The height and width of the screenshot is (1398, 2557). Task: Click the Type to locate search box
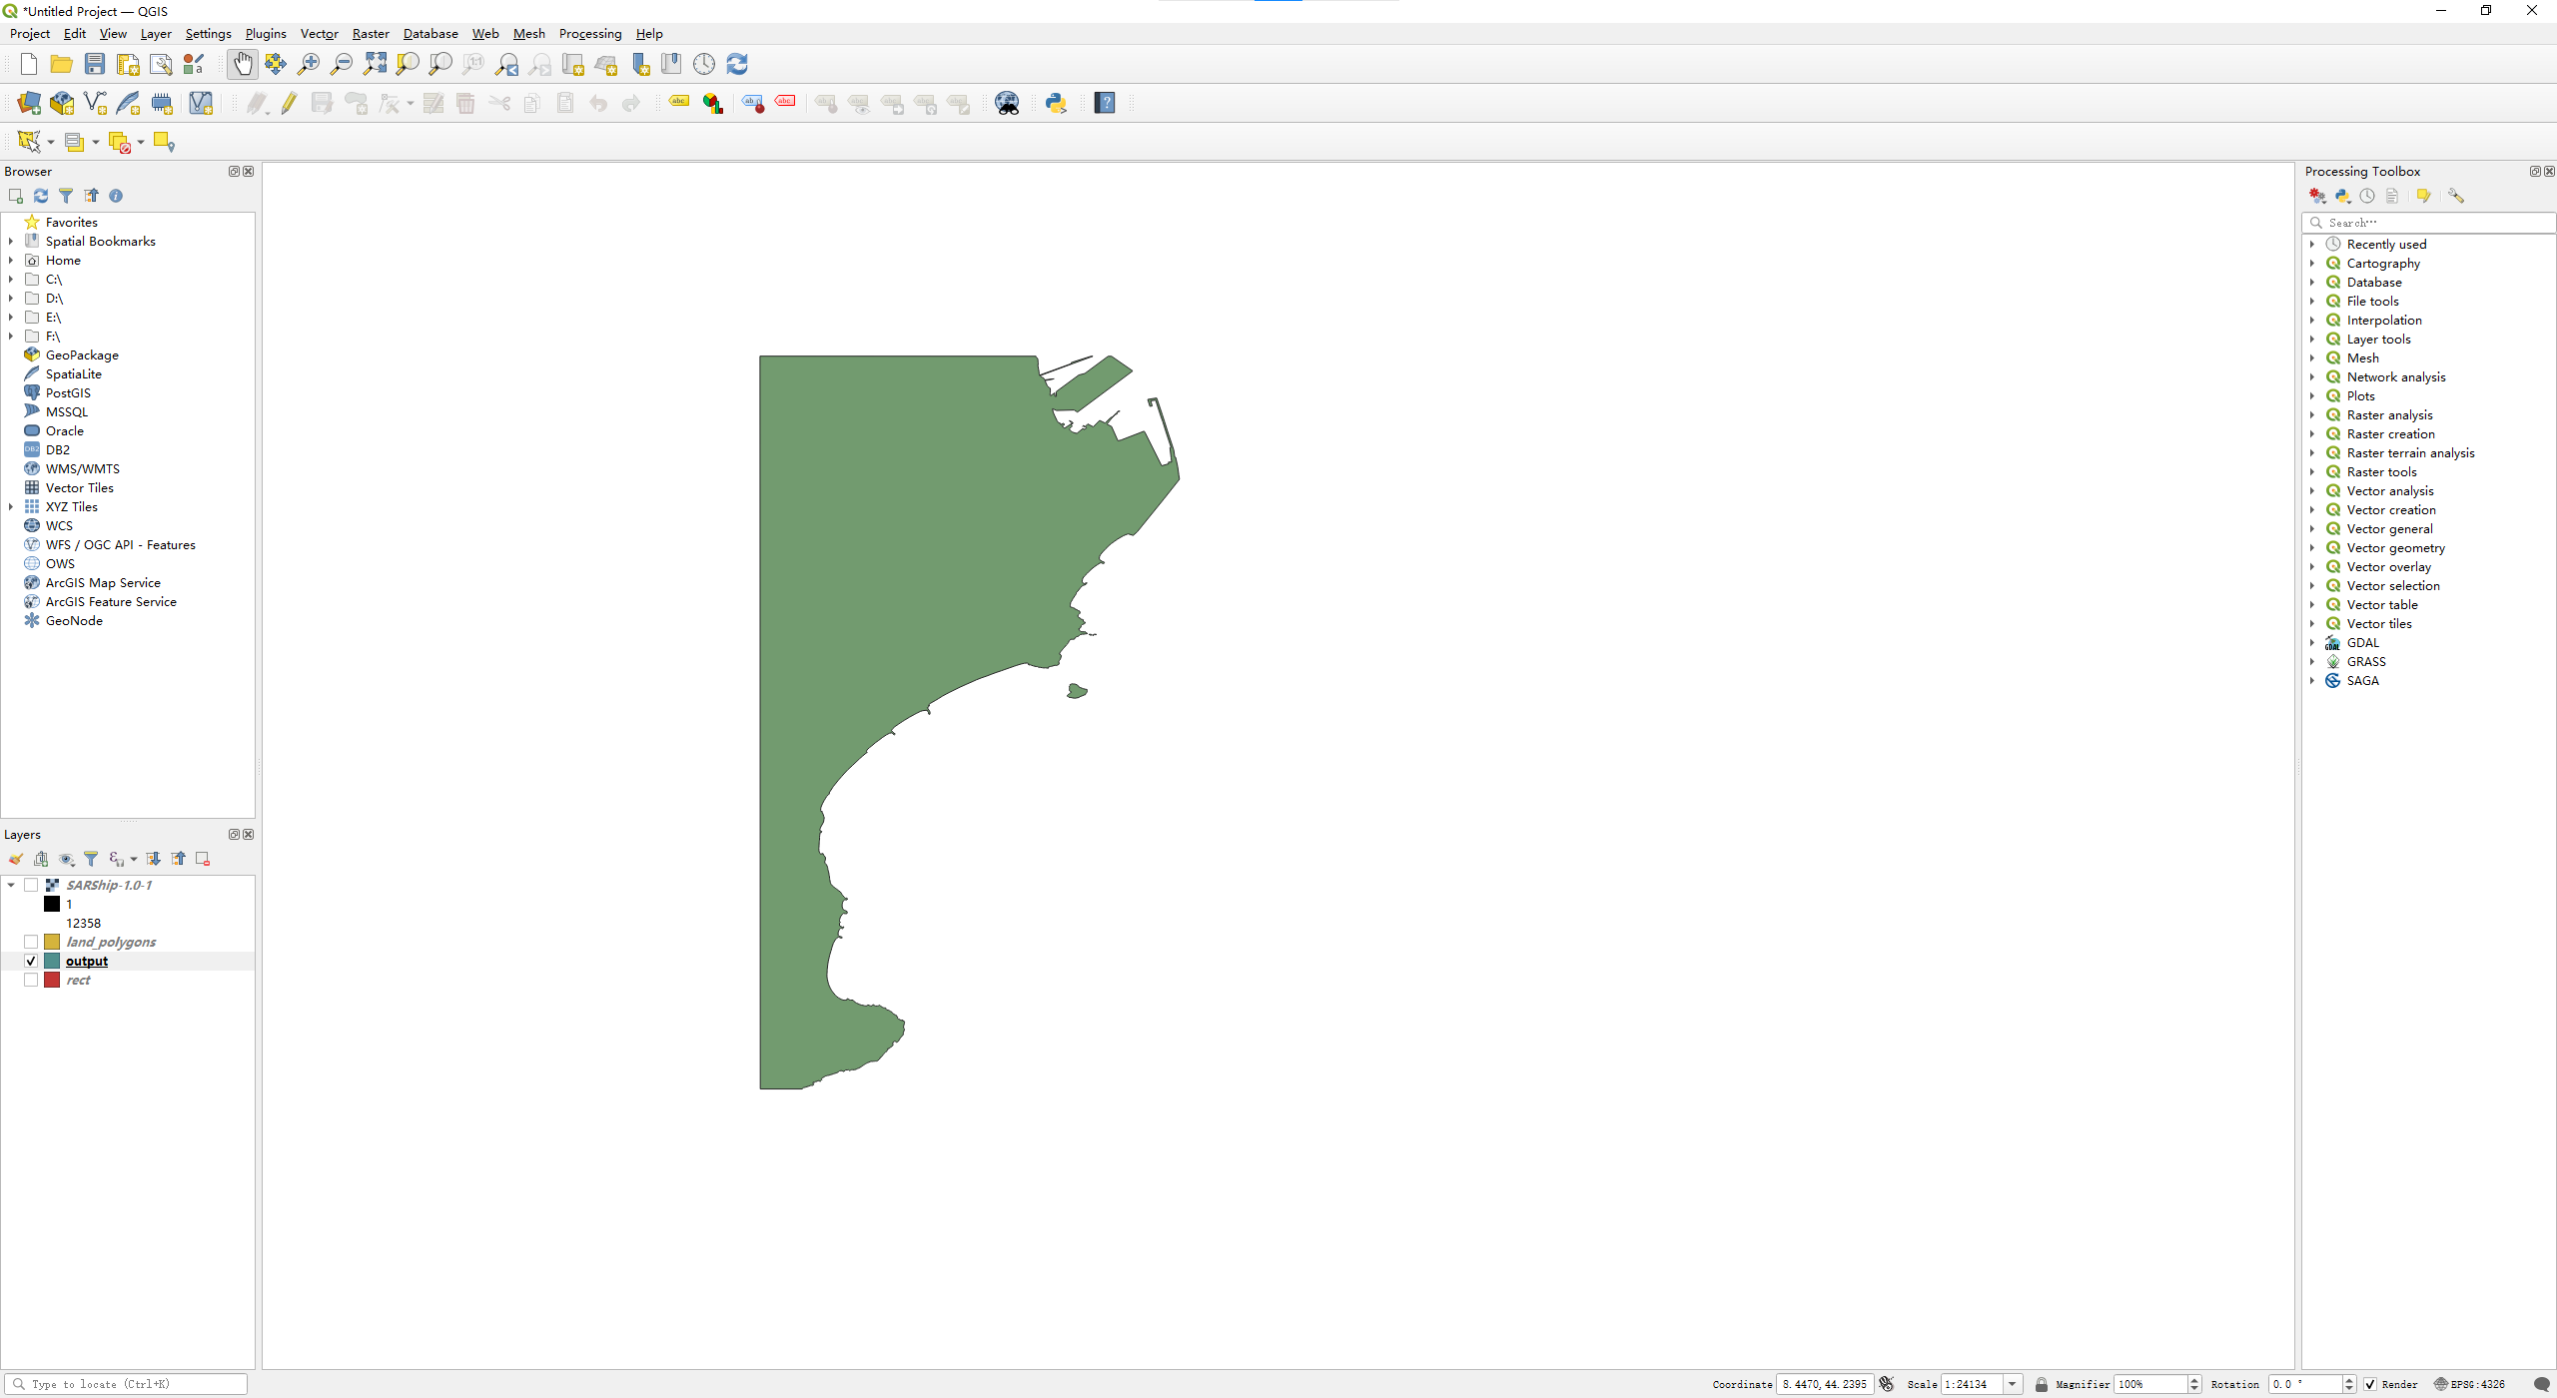tap(126, 1384)
